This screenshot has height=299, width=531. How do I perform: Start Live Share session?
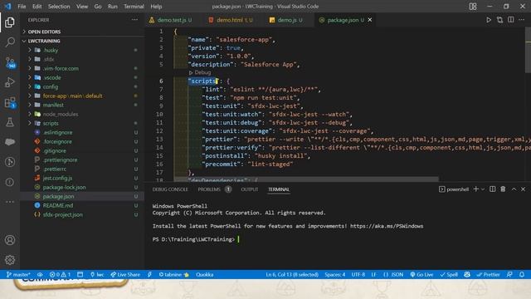(x=125, y=275)
